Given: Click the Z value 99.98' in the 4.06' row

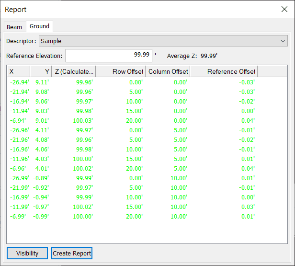Looking at the screenshot, I should 85,149.
